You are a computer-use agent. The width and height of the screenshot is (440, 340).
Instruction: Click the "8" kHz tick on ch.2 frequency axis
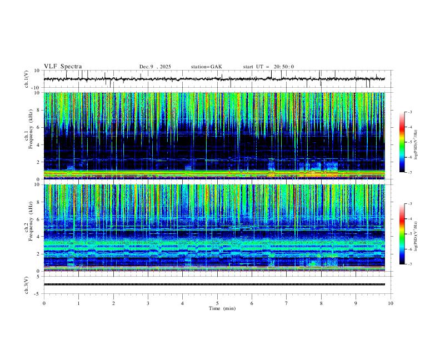point(39,202)
